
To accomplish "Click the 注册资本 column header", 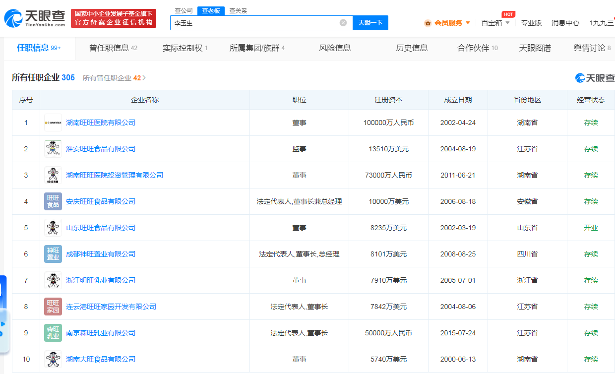I will pos(388,100).
